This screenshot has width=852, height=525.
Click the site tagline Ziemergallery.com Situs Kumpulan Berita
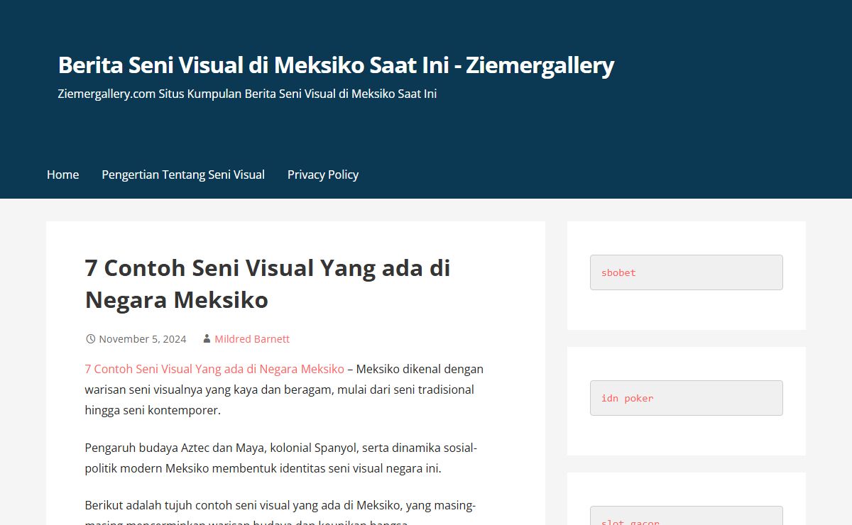(247, 94)
